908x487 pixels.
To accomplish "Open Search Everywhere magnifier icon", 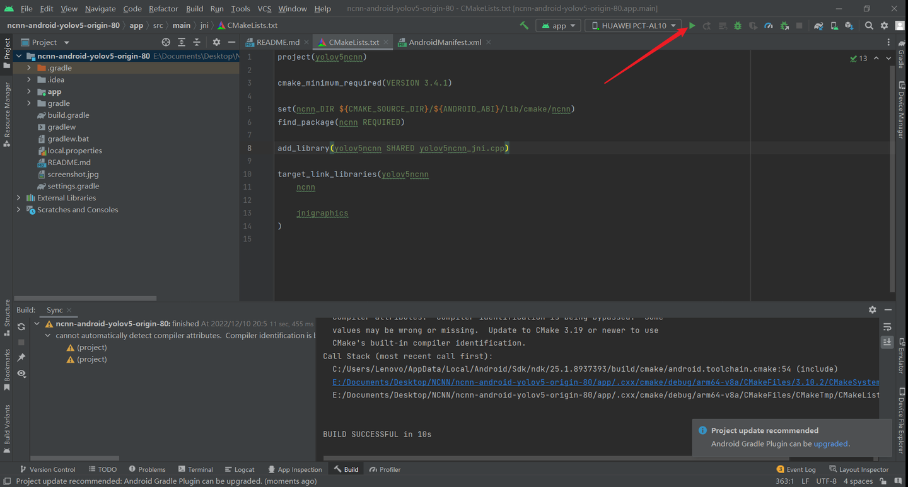I will 869,26.
